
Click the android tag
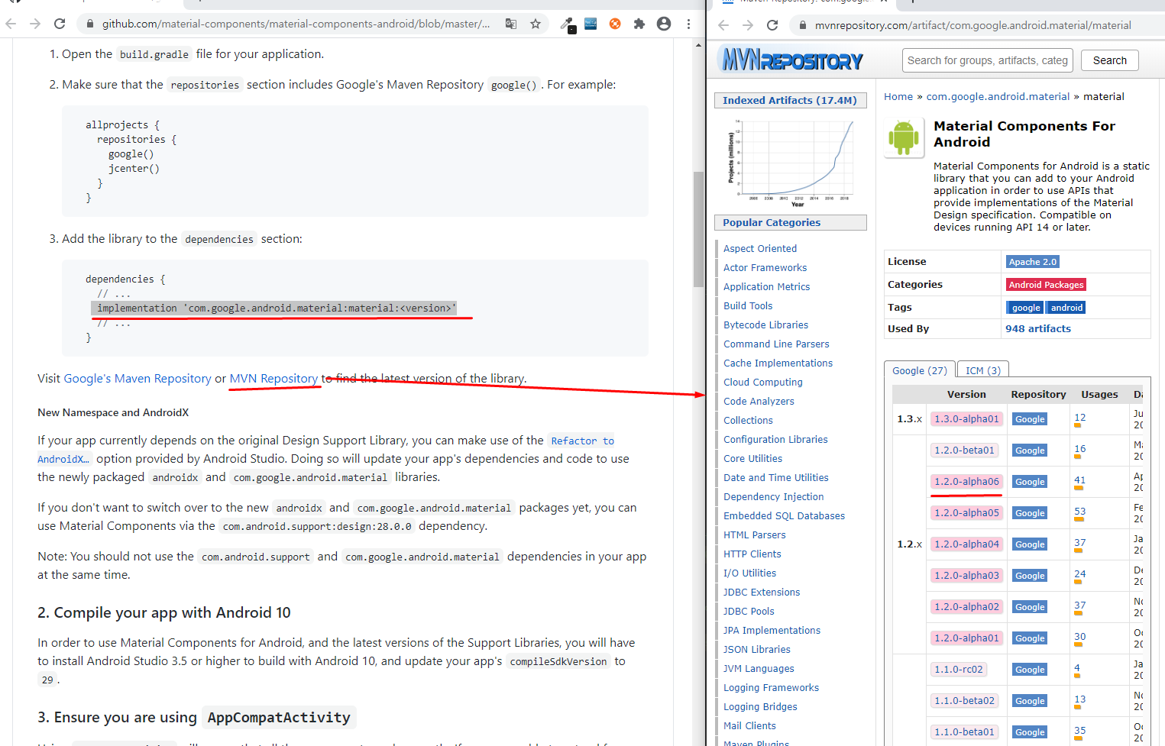pyautogui.click(x=1066, y=308)
